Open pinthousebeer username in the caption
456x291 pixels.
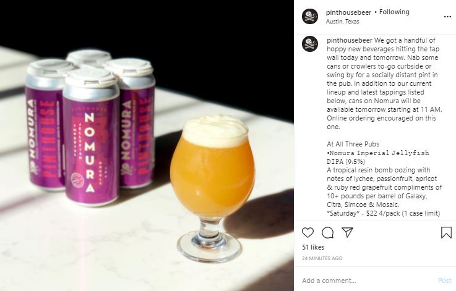[x=350, y=40]
